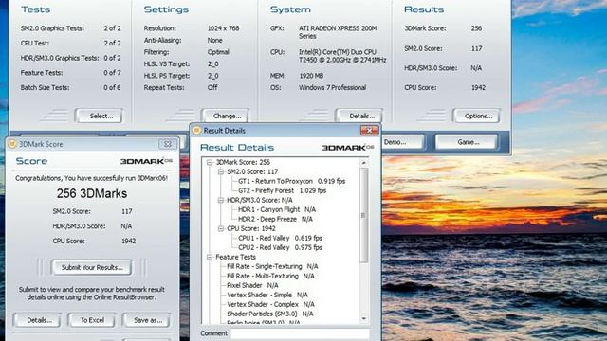Open system Details... in main window

(x=360, y=116)
